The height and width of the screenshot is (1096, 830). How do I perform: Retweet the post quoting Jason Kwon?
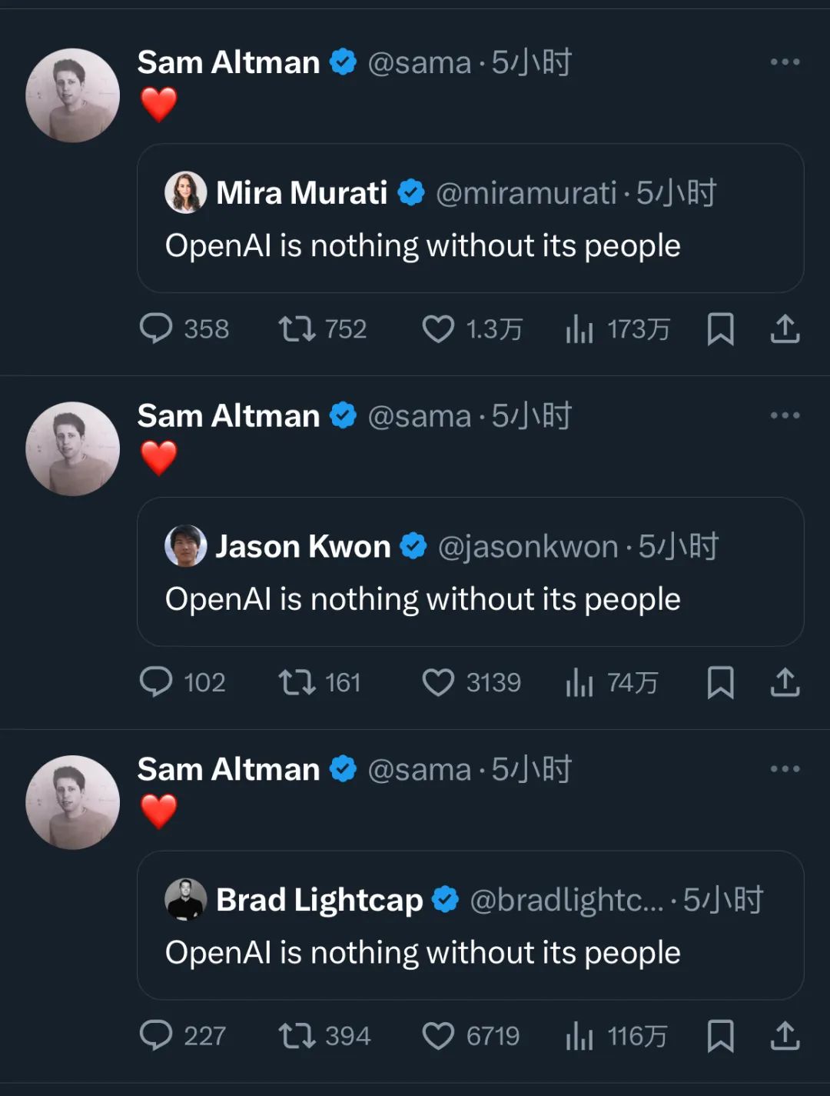(297, 682)
